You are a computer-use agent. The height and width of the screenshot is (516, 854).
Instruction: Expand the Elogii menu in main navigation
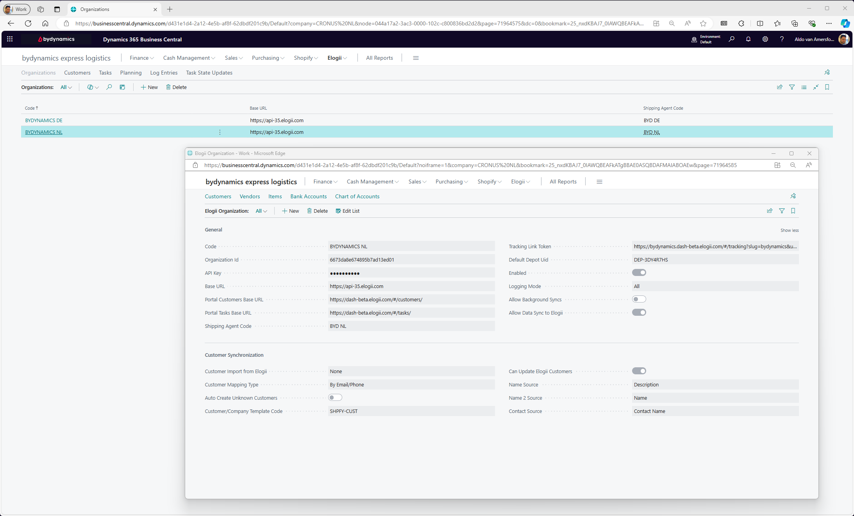(x=337, y=58)
